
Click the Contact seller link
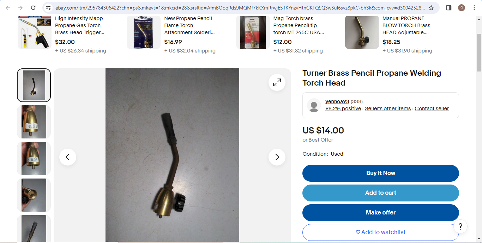click(432, 108)
